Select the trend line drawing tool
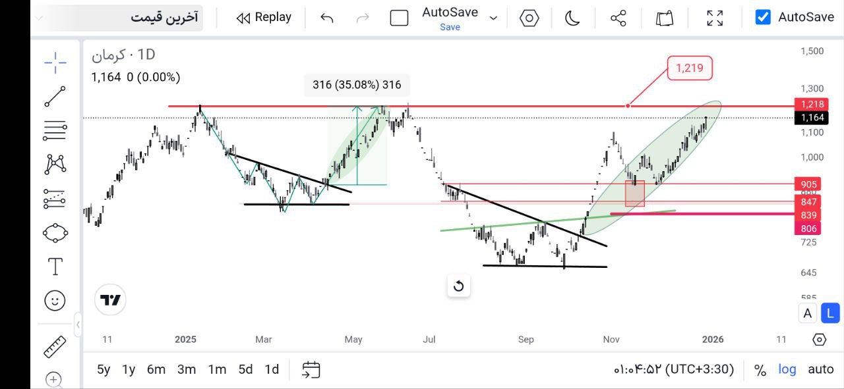This screenshot has width=844, height=389. [x=55, y=96]
